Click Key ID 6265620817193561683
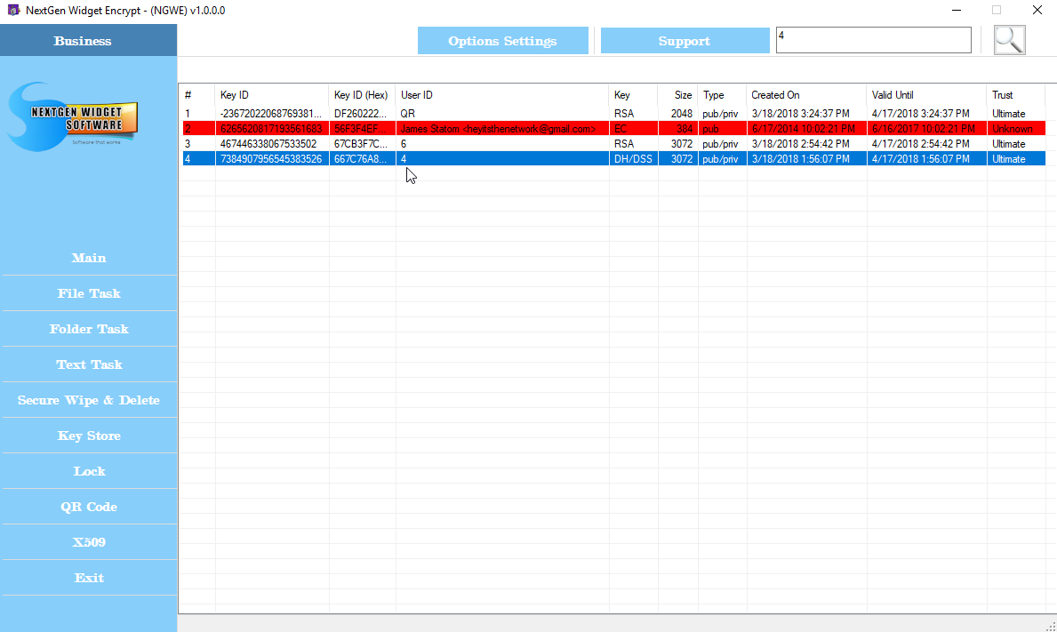This screenshot has width=1057, height=632. pos(271,129)
